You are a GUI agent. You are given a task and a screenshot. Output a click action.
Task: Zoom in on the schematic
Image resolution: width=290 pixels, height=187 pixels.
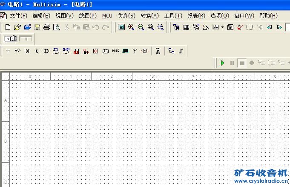pos(131,27)
